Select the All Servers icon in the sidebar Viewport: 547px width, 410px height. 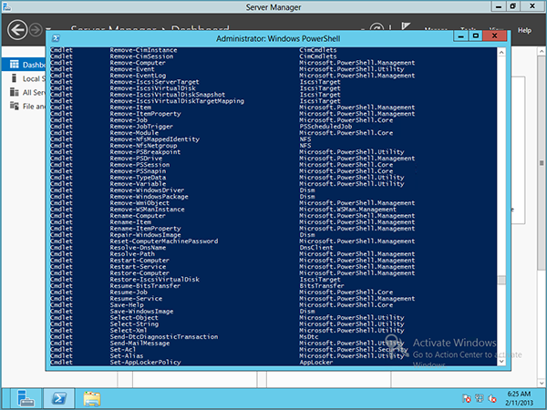coord(15,92)
